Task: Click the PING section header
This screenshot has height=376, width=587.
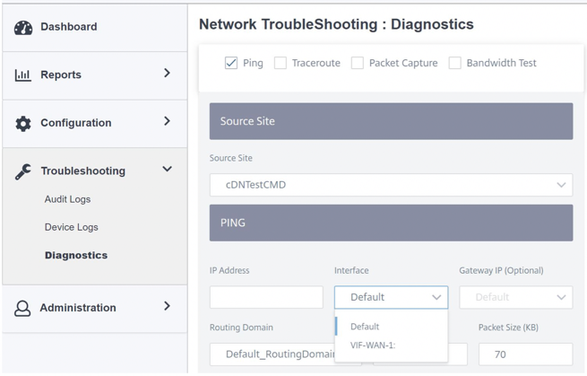Action: coord(392,223)
